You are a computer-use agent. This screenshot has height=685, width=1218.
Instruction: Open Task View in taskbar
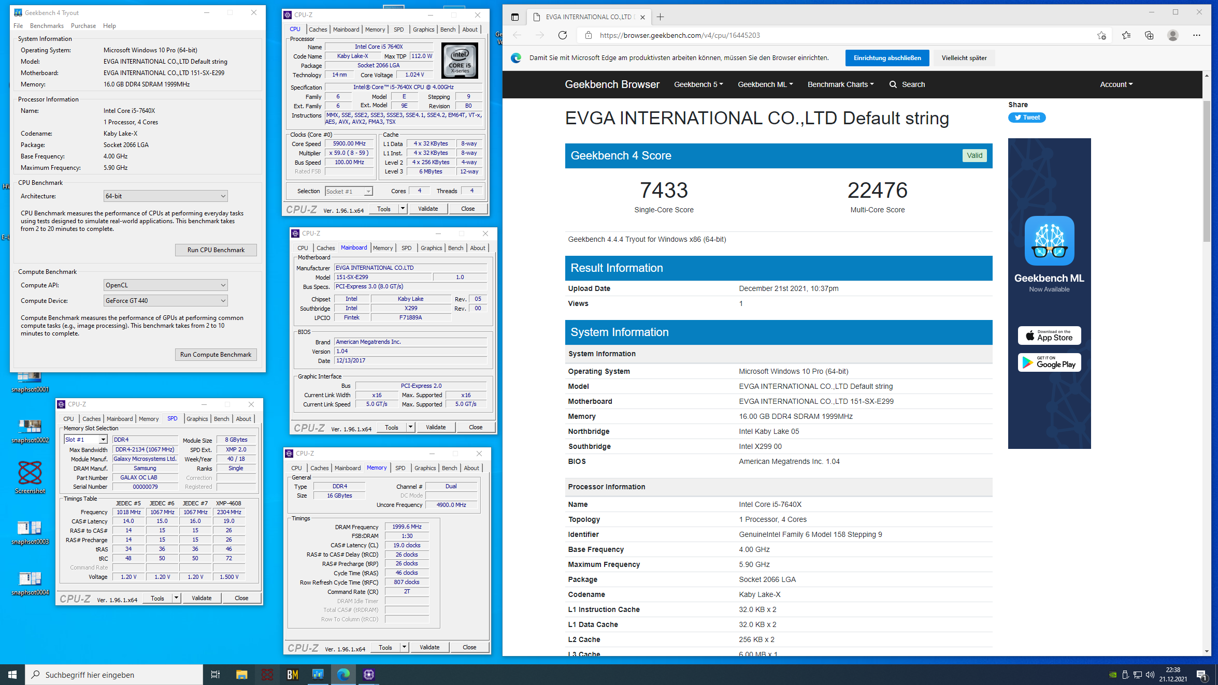[x=216, y=675]
